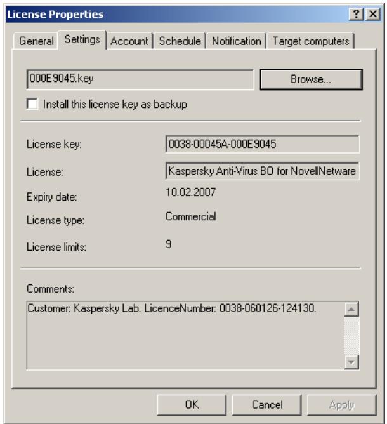Open the Account tab
The image size is (387, 424).
coord(129,41)
